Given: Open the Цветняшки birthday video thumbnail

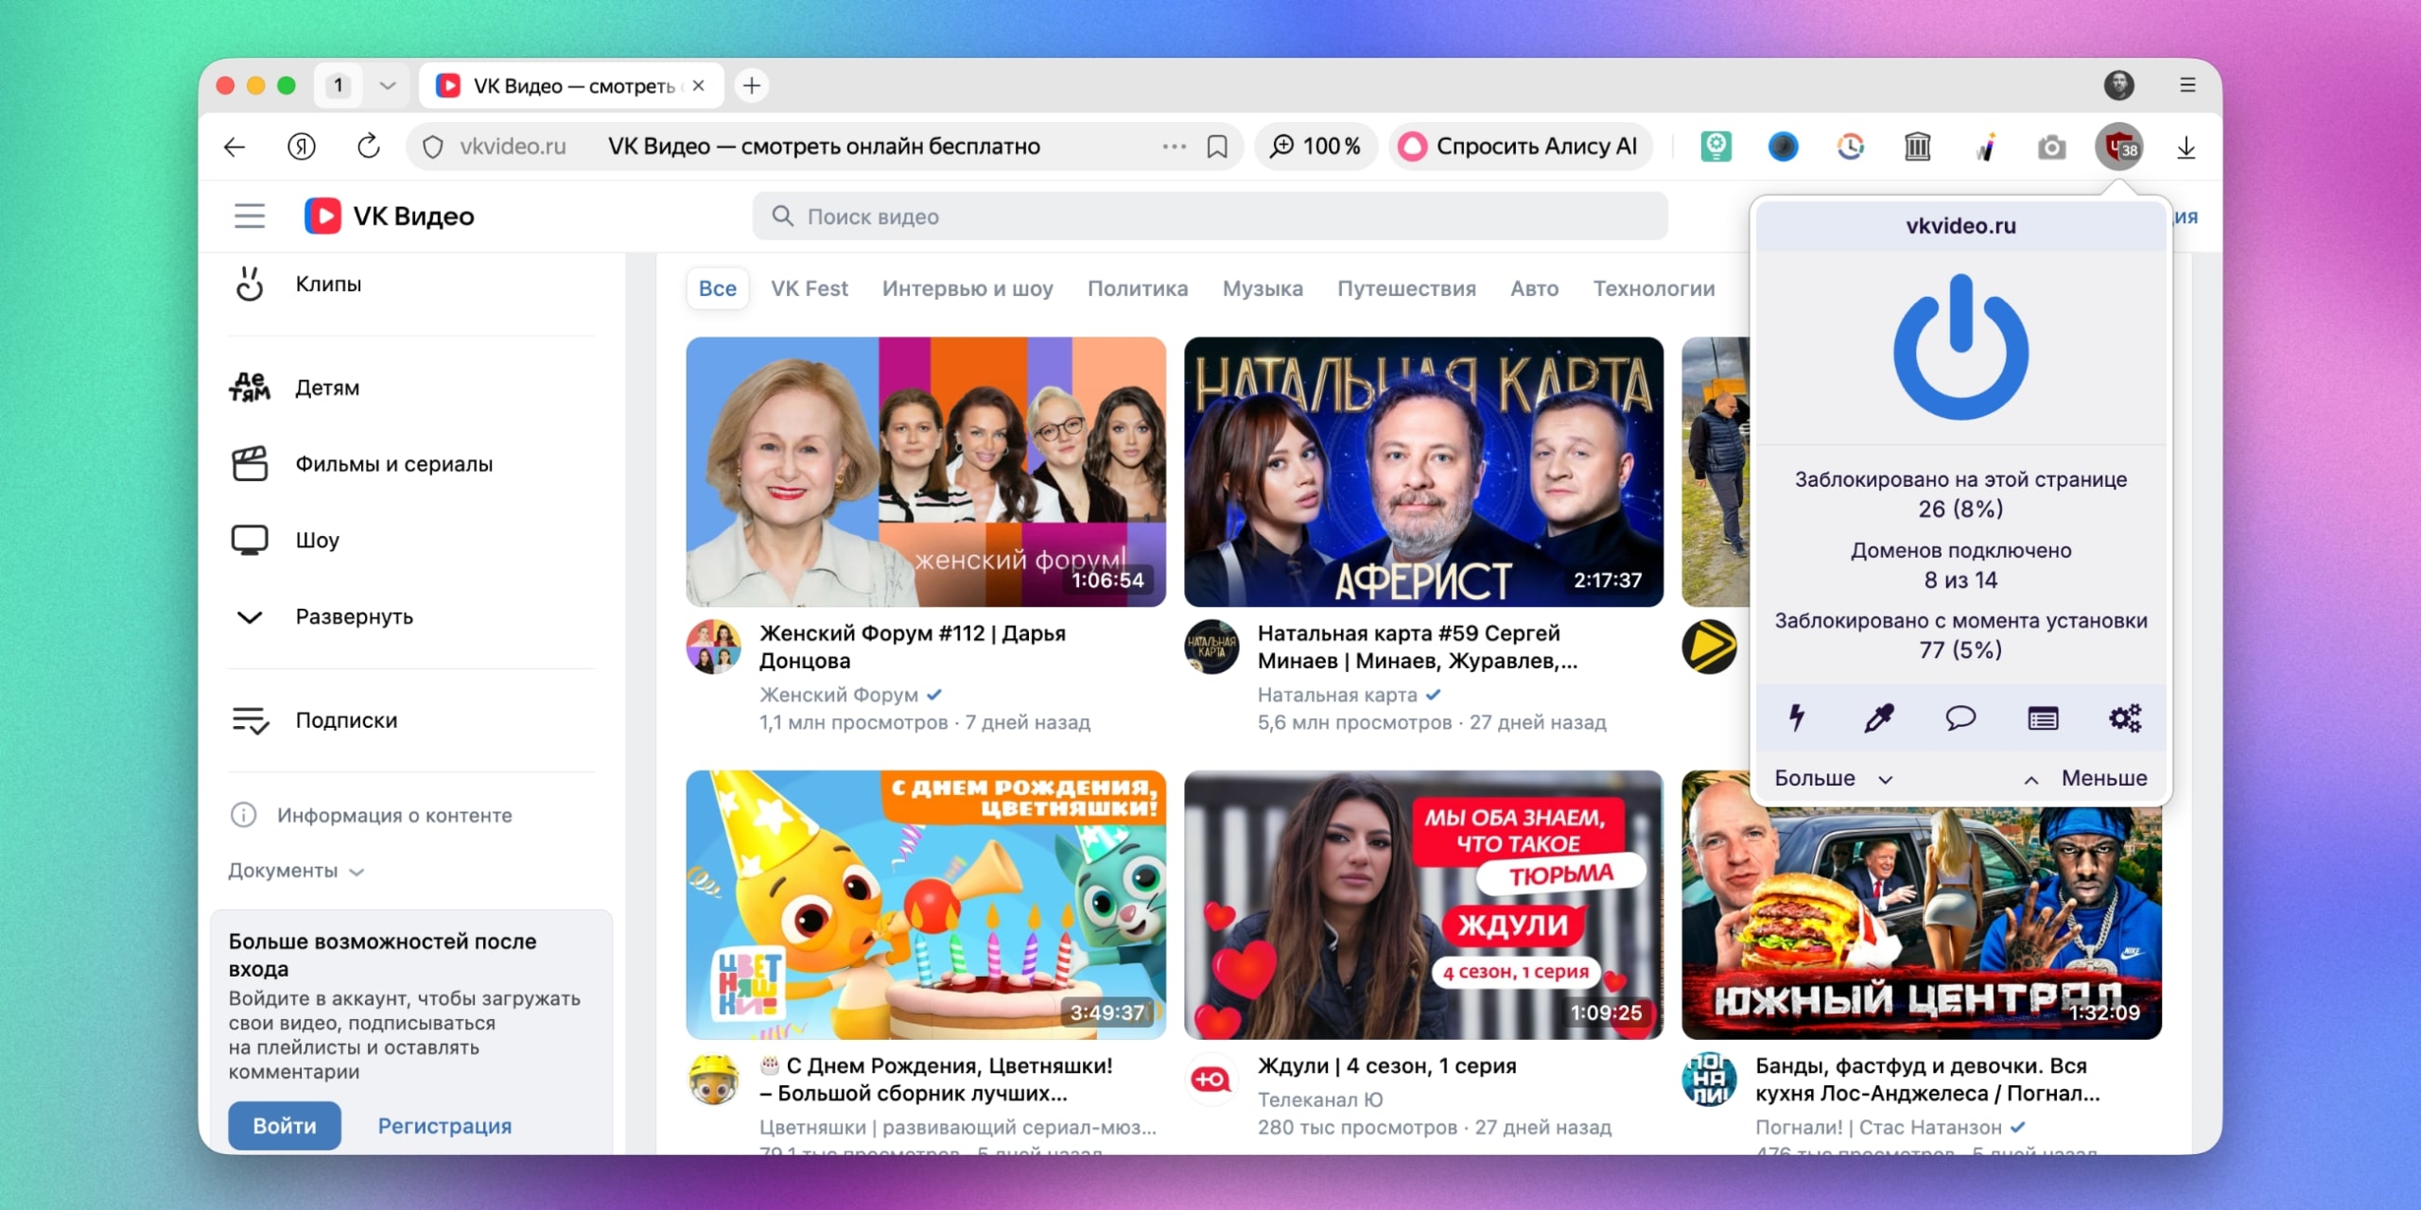Looking at the screenshot, I should pyautogui.click(x=926, y=905).
